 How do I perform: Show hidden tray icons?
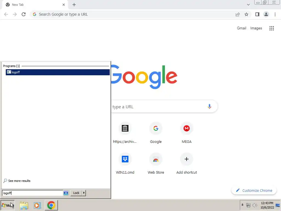pos(243,205)
